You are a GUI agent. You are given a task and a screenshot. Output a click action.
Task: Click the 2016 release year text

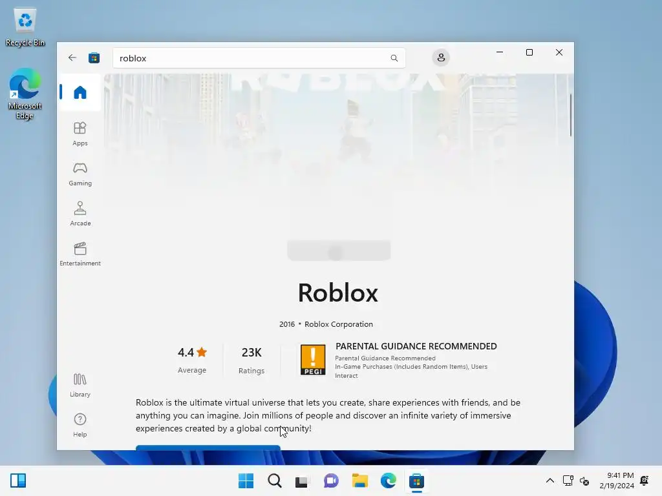[x=286, y=324]
